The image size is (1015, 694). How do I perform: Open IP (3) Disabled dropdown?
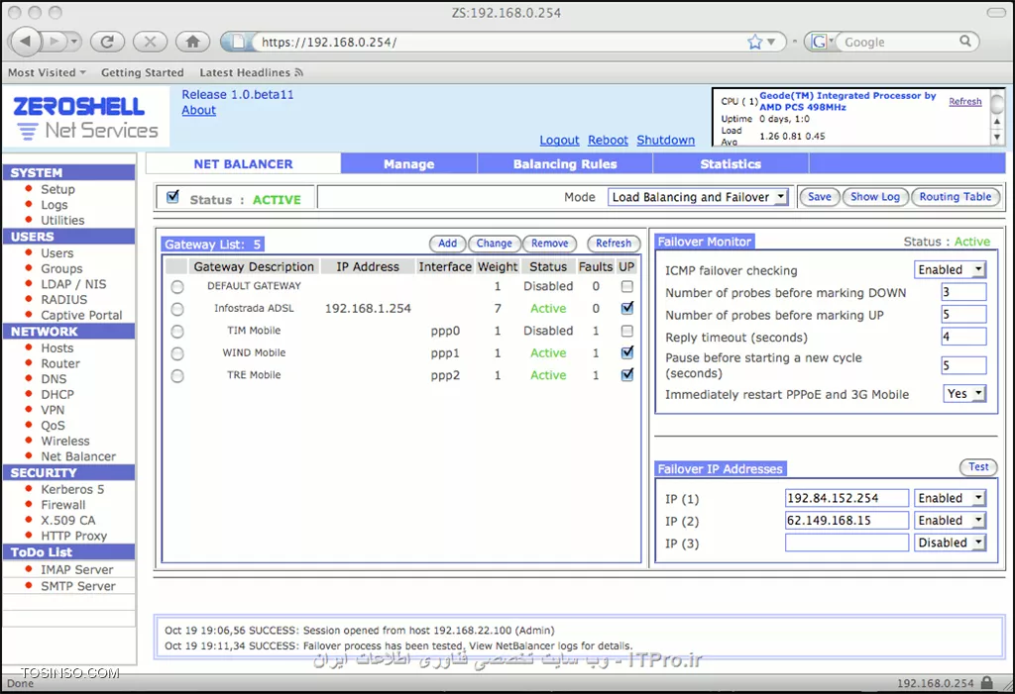[x=950, y=543]
